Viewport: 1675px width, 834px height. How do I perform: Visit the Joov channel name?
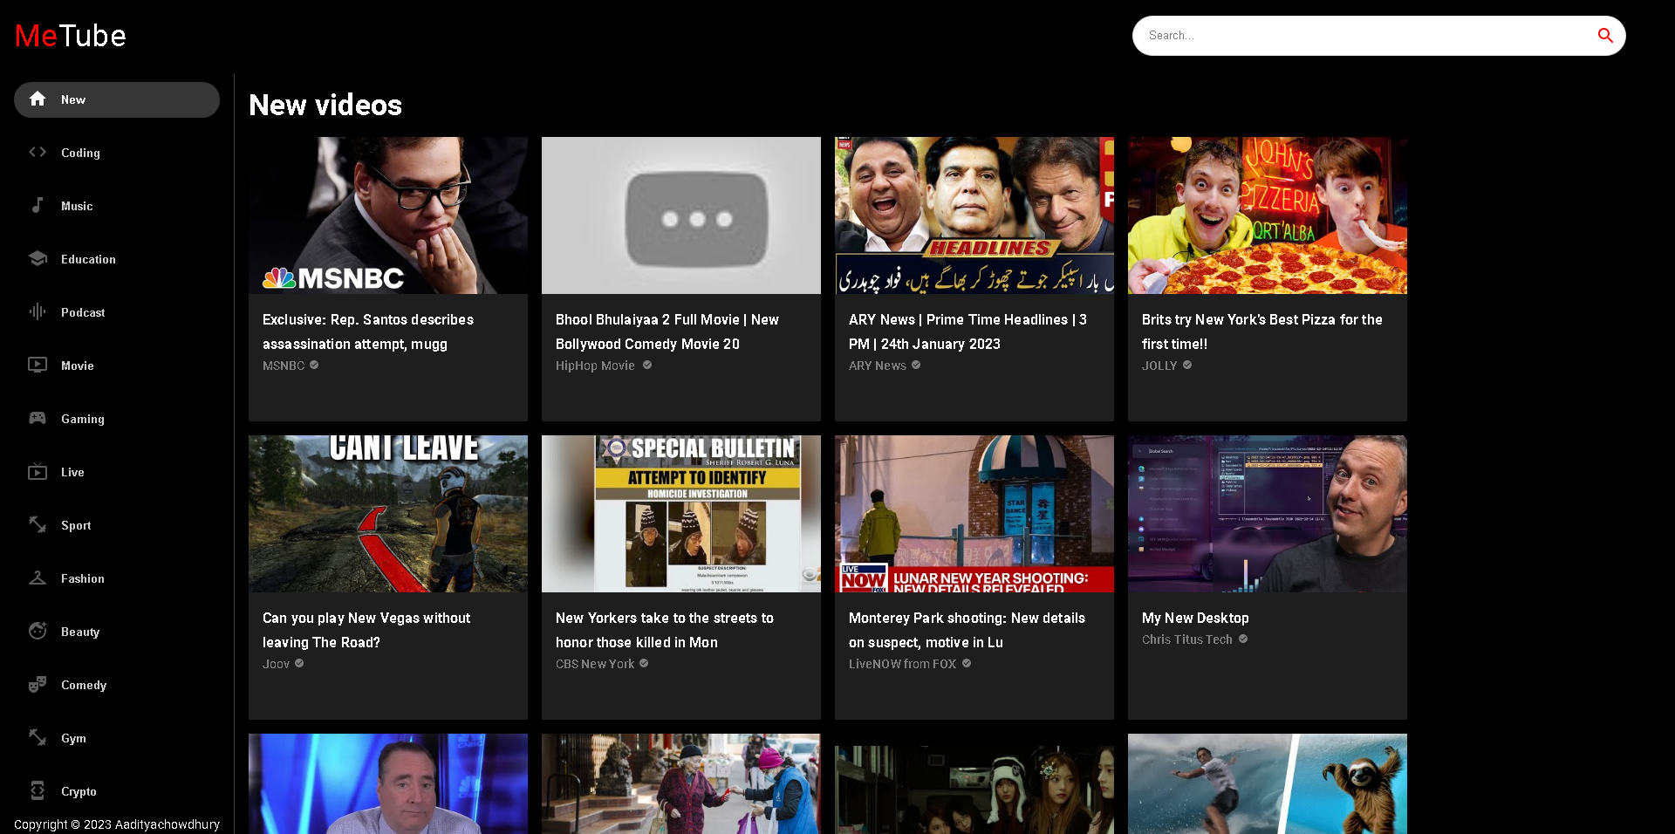276,664
